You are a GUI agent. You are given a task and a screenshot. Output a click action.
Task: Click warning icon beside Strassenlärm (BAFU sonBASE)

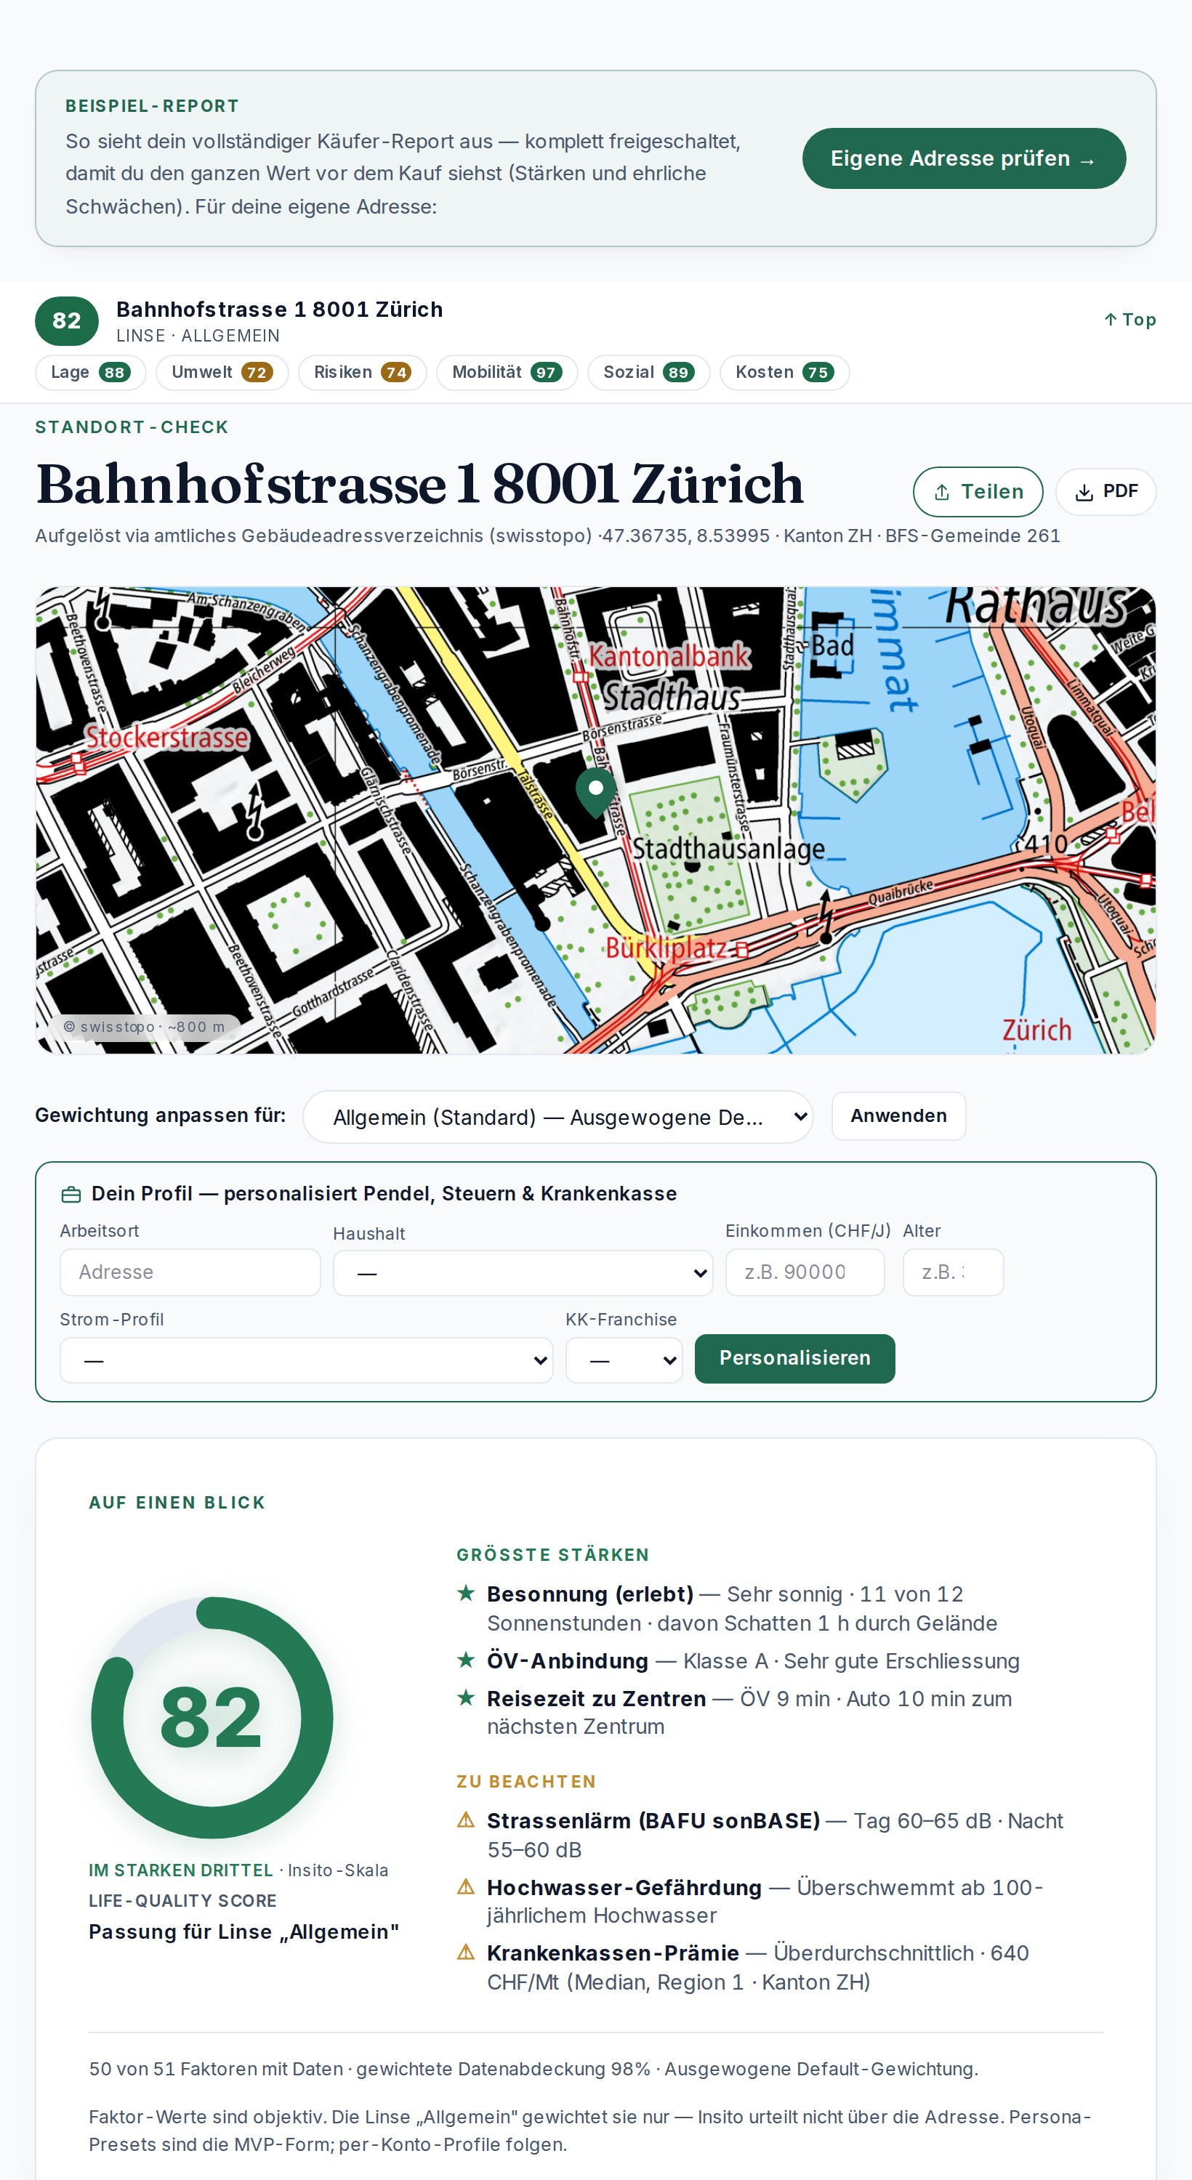466,1820
